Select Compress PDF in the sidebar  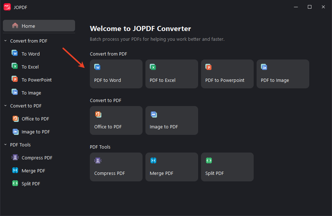click(x=36, y=158)
